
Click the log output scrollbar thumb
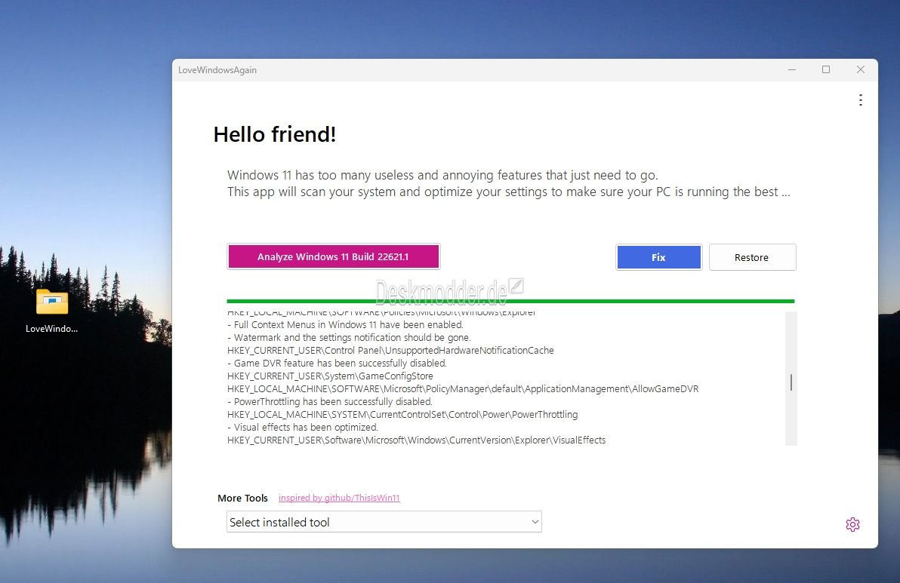tap(791, 382)
